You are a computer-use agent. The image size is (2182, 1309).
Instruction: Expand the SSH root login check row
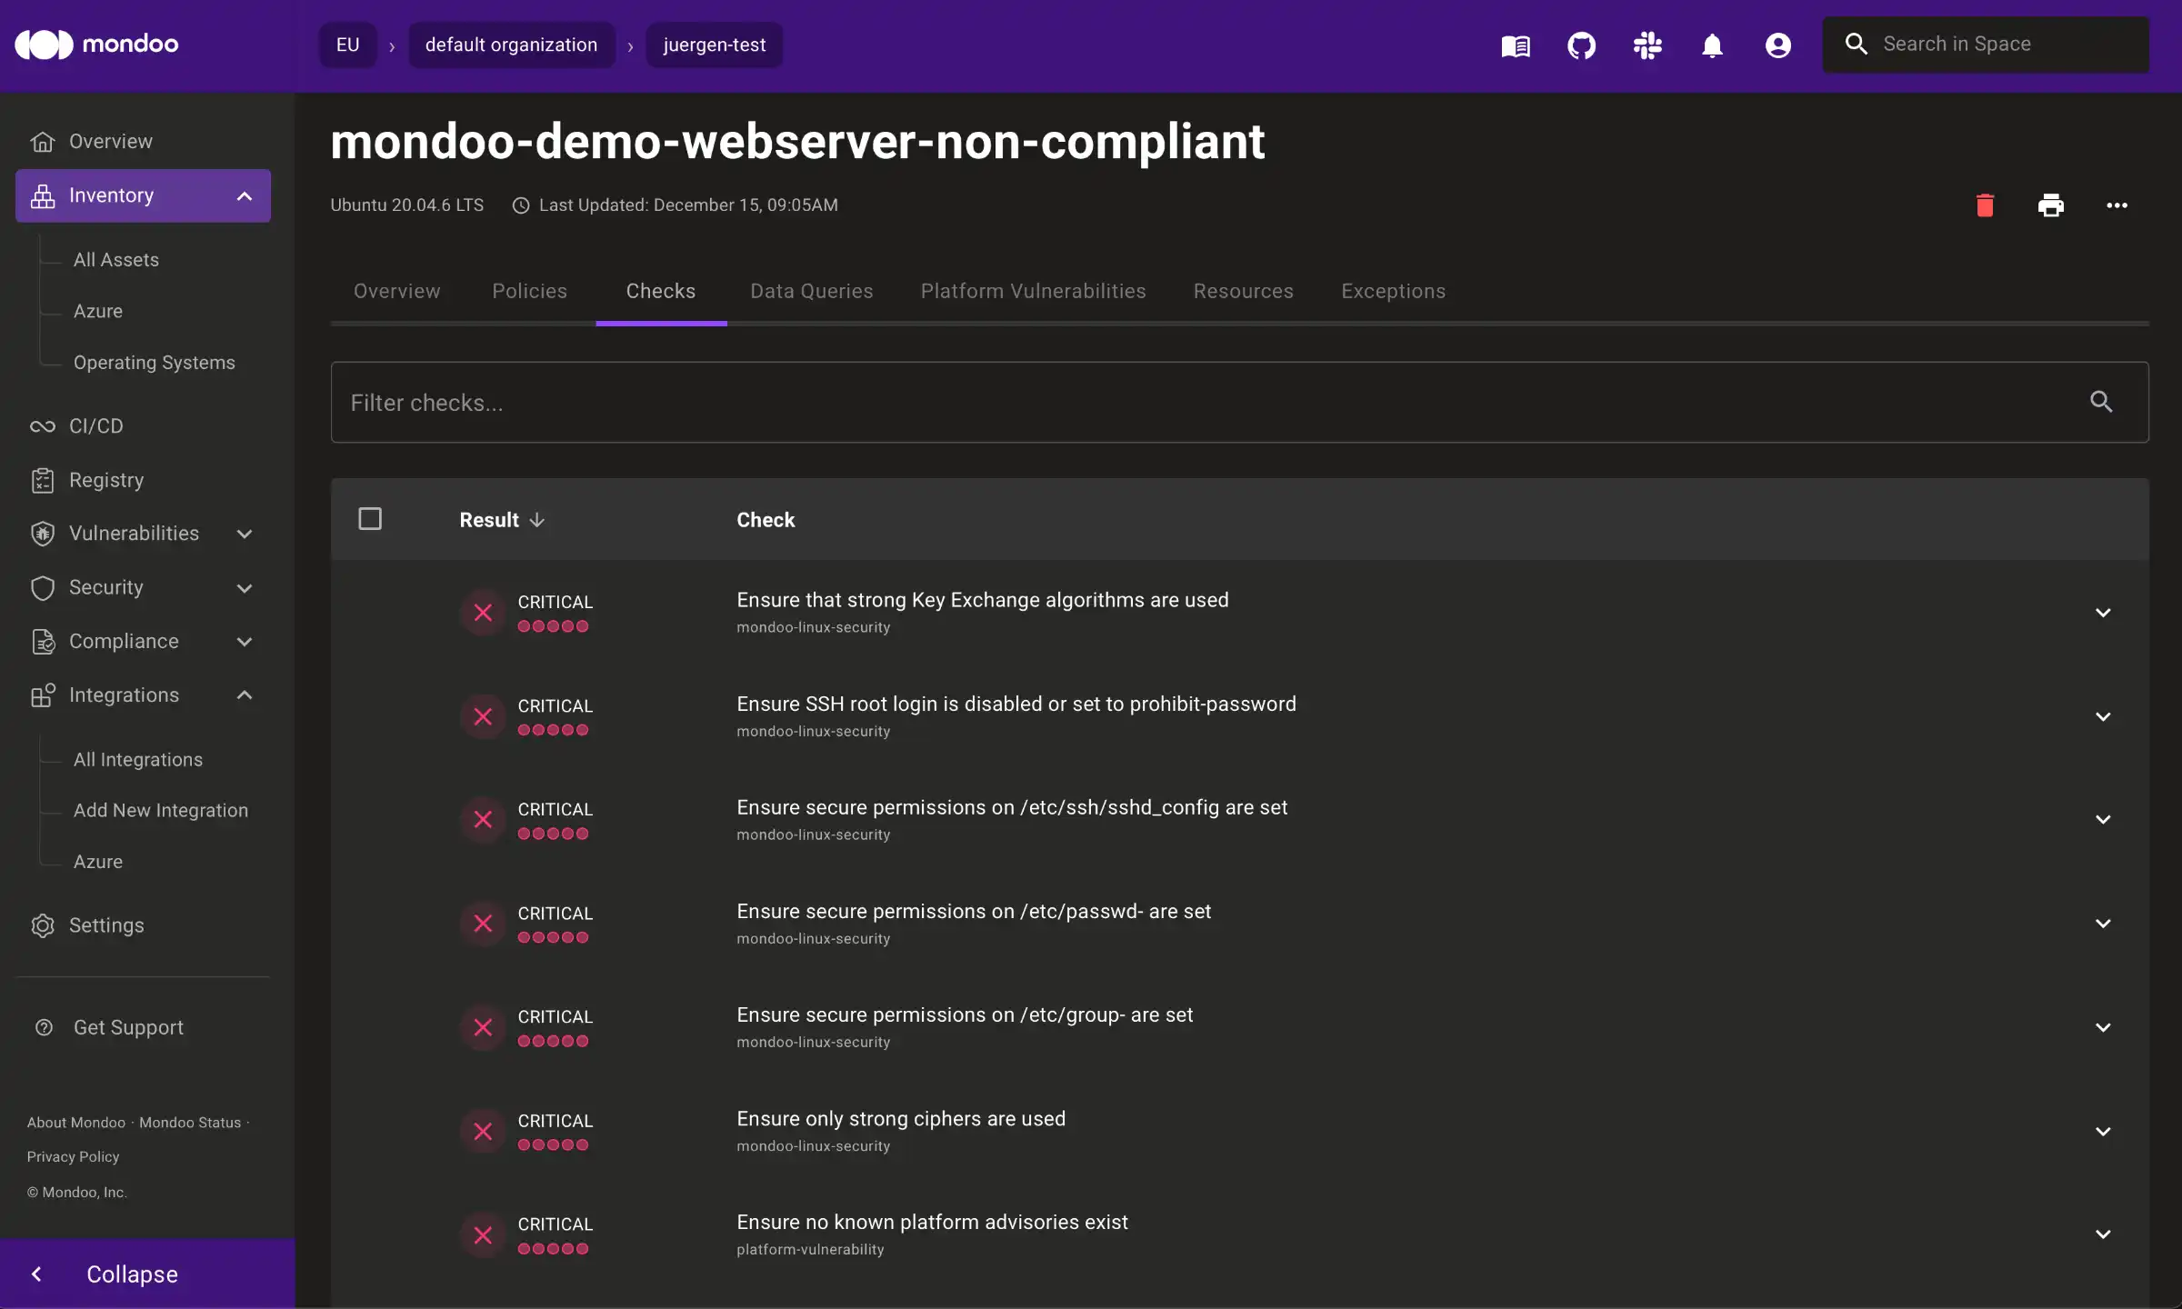click(2102, 717)
